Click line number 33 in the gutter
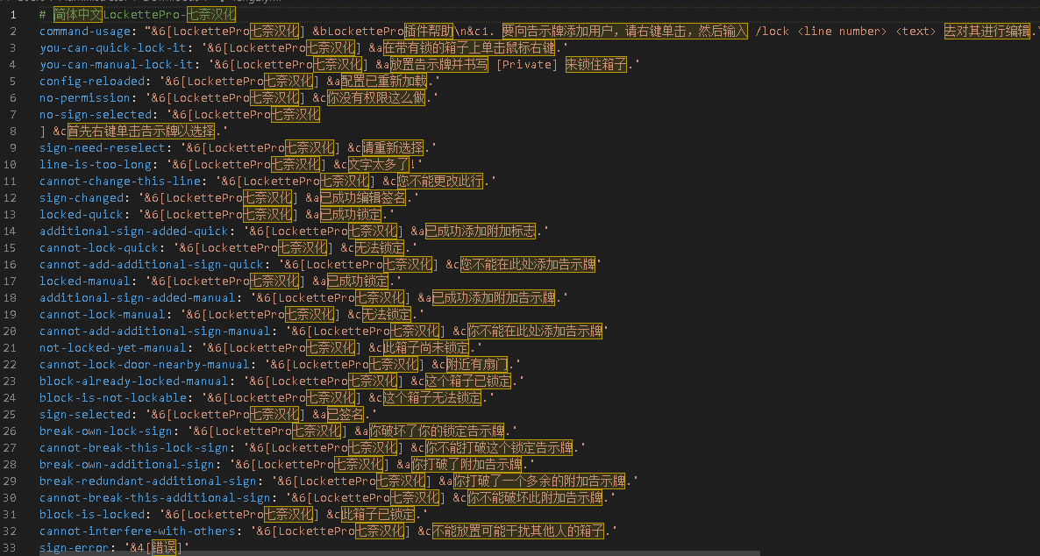The image size is (1040, 556). pos(10,547)
